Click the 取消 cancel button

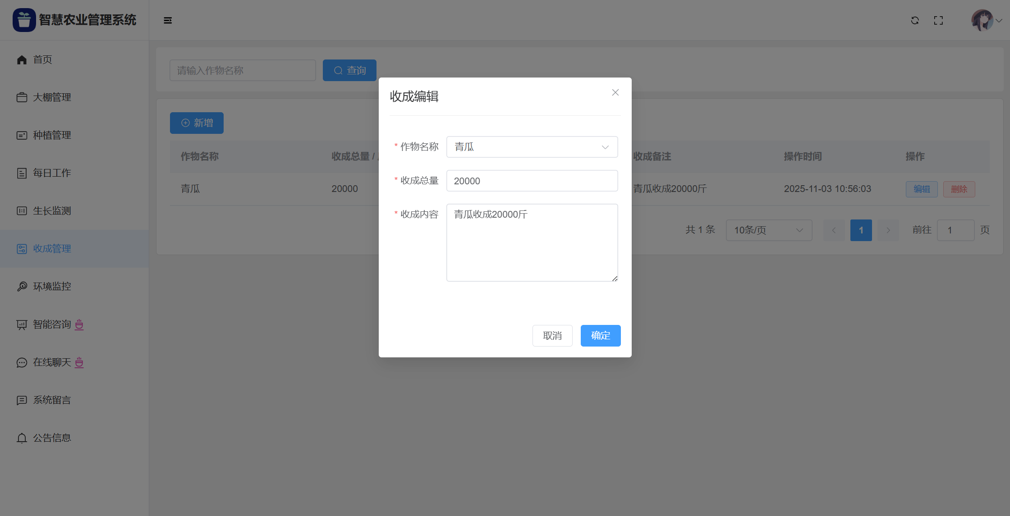[552, 336]
